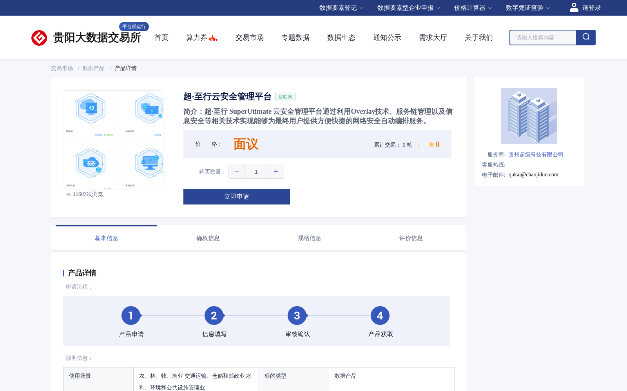Click step 1 产品申请 circle
The height and width of the screenshot is (391, 627).
pyautogui.click(x=131, y=316)
